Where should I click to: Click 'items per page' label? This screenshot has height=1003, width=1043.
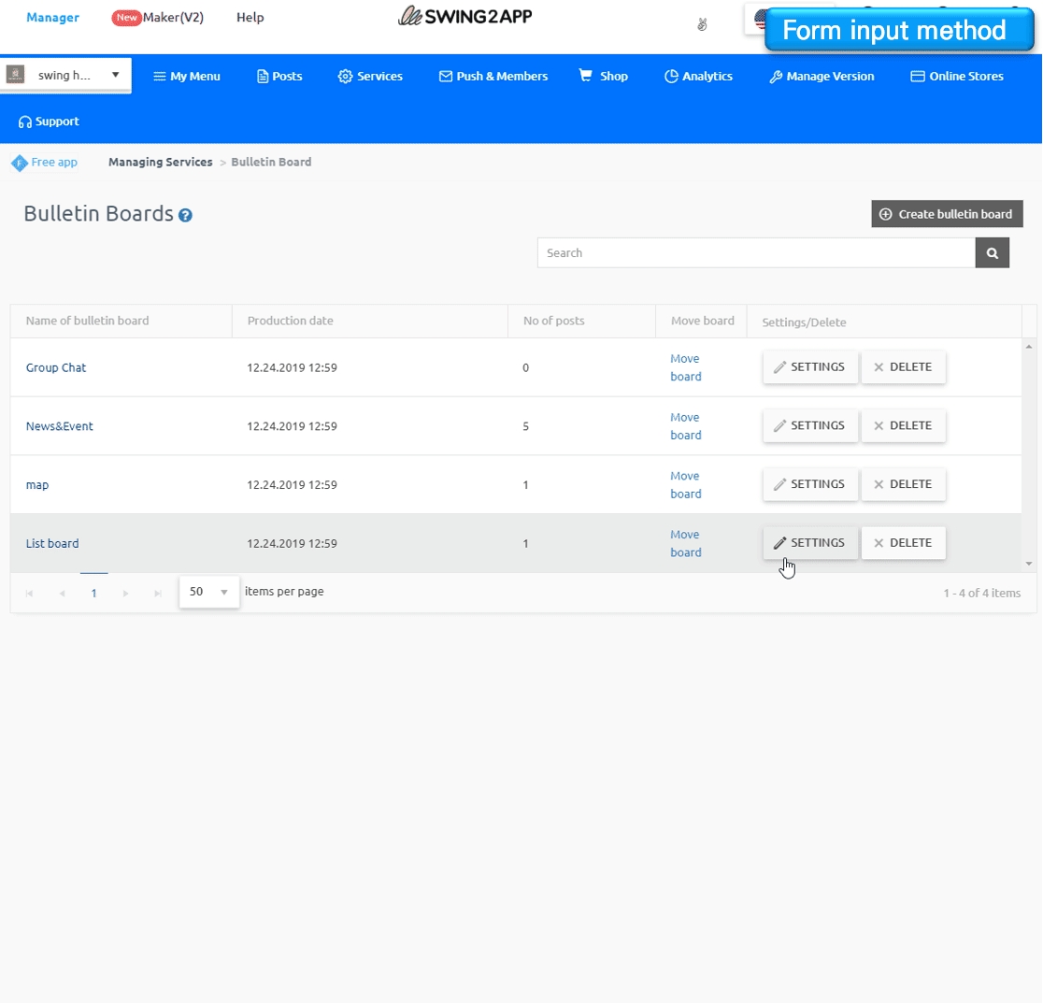tap(284, 592)
